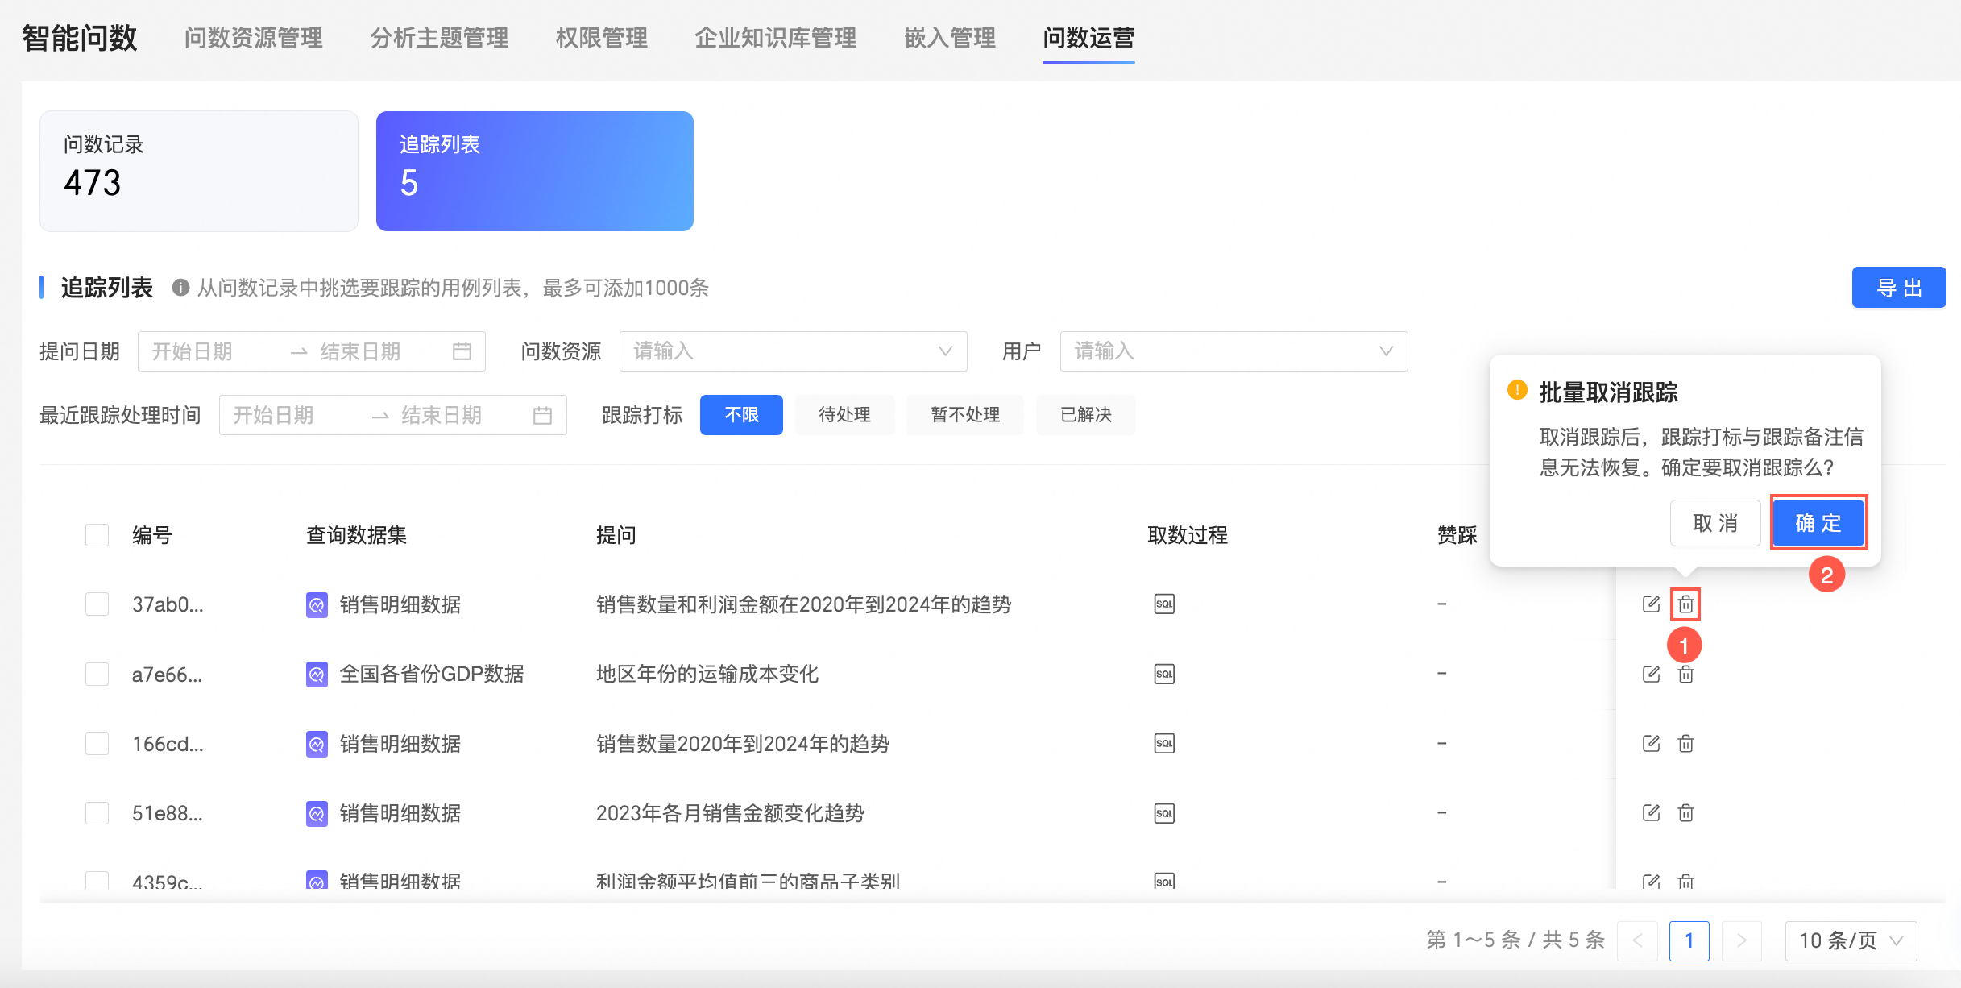The image size is (1961, 988).
Task: Go to previous page arrow
Action: 1638,940
